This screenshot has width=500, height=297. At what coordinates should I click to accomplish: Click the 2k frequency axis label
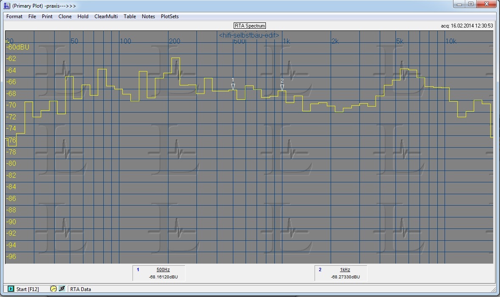tap(335, 41)
